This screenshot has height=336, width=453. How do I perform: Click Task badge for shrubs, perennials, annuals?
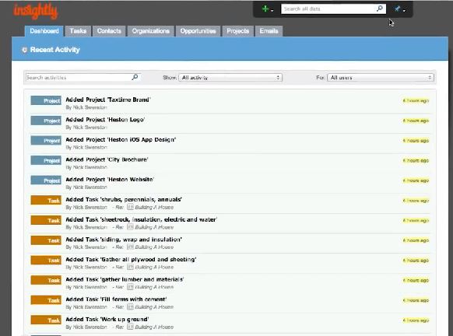(x=46, y=200)
